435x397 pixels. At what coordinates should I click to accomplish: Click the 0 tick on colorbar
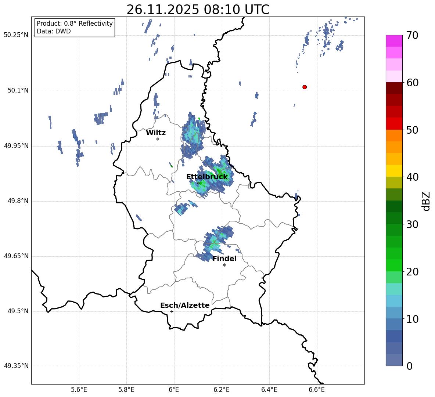tap(410, 366)
